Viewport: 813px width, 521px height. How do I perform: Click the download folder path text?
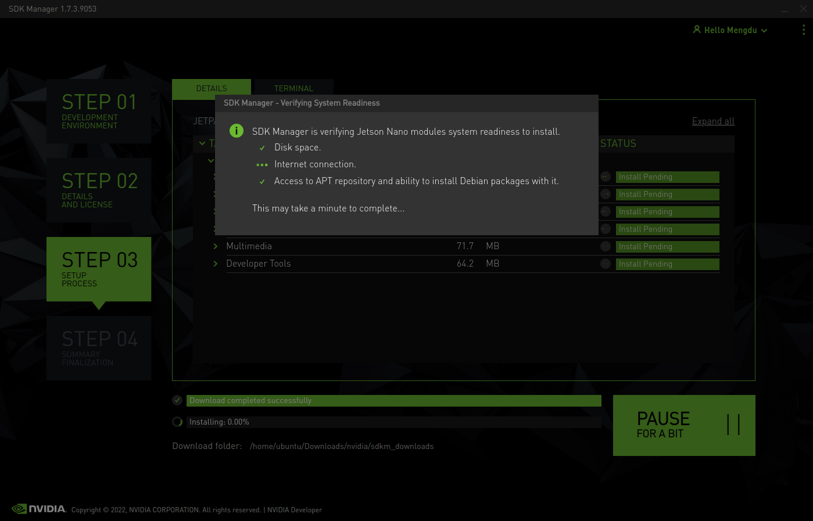342,446
